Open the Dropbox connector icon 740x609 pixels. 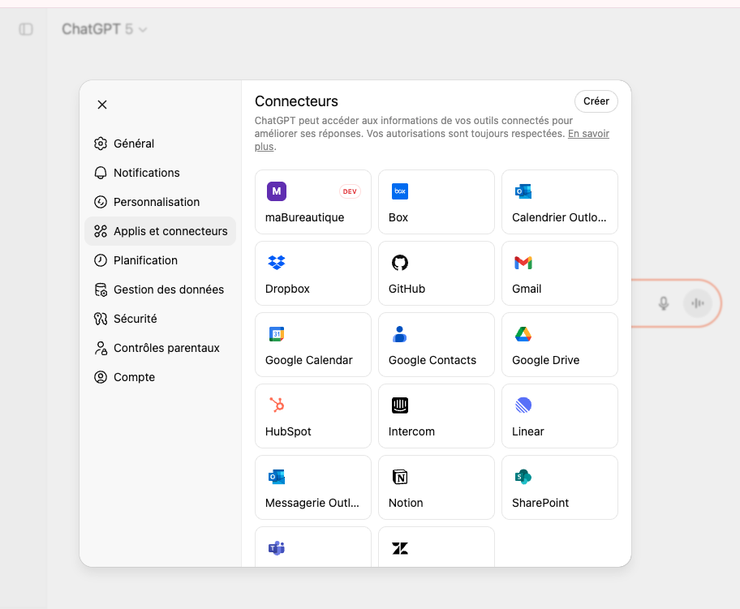[x=277, y=263]
